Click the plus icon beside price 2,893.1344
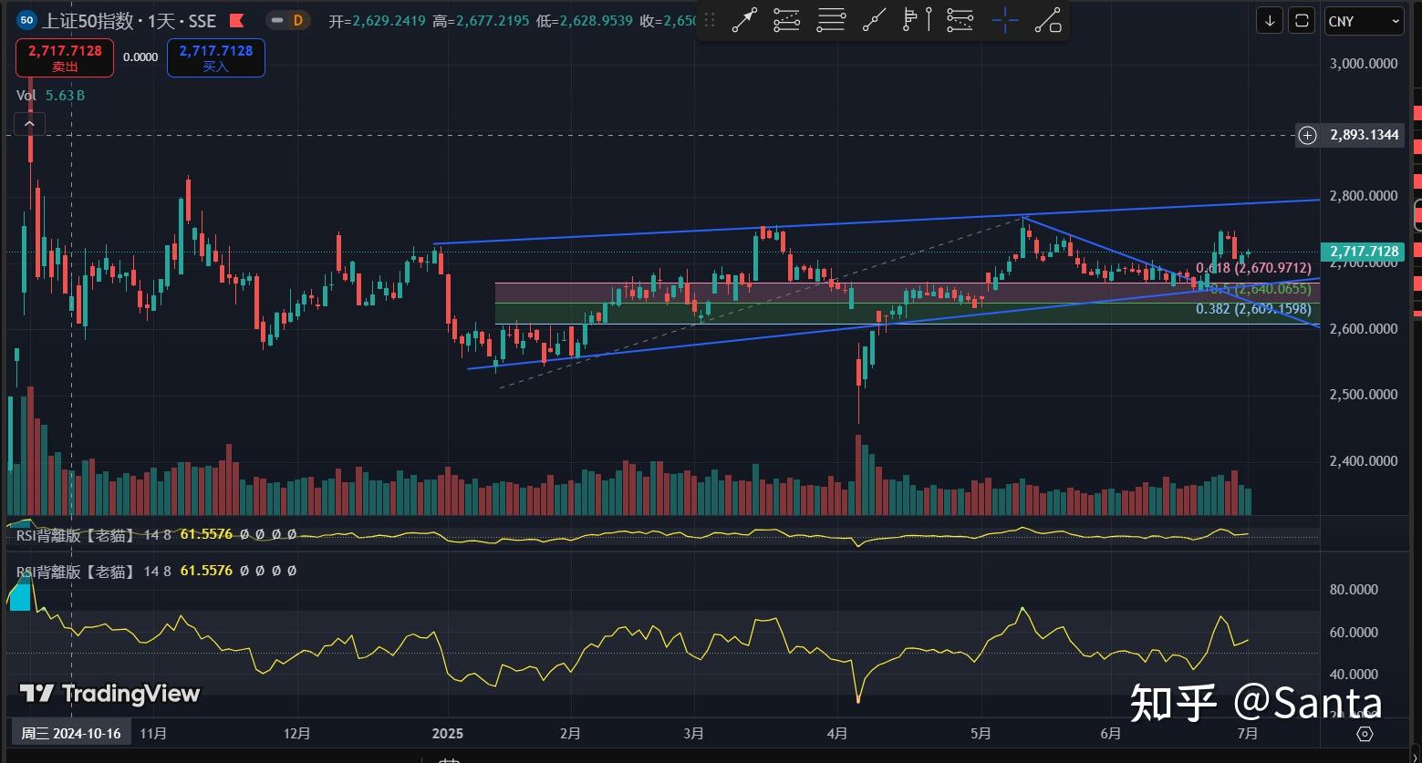This screenshot has height=763, width=1422. 1307,135
